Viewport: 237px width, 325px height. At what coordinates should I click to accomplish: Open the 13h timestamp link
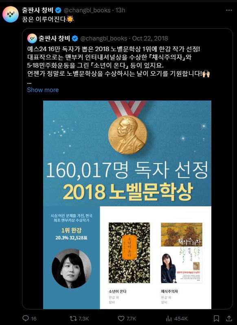[x=121, y=10]
